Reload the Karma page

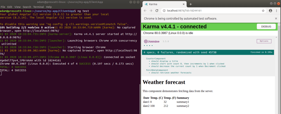(157, 11)
